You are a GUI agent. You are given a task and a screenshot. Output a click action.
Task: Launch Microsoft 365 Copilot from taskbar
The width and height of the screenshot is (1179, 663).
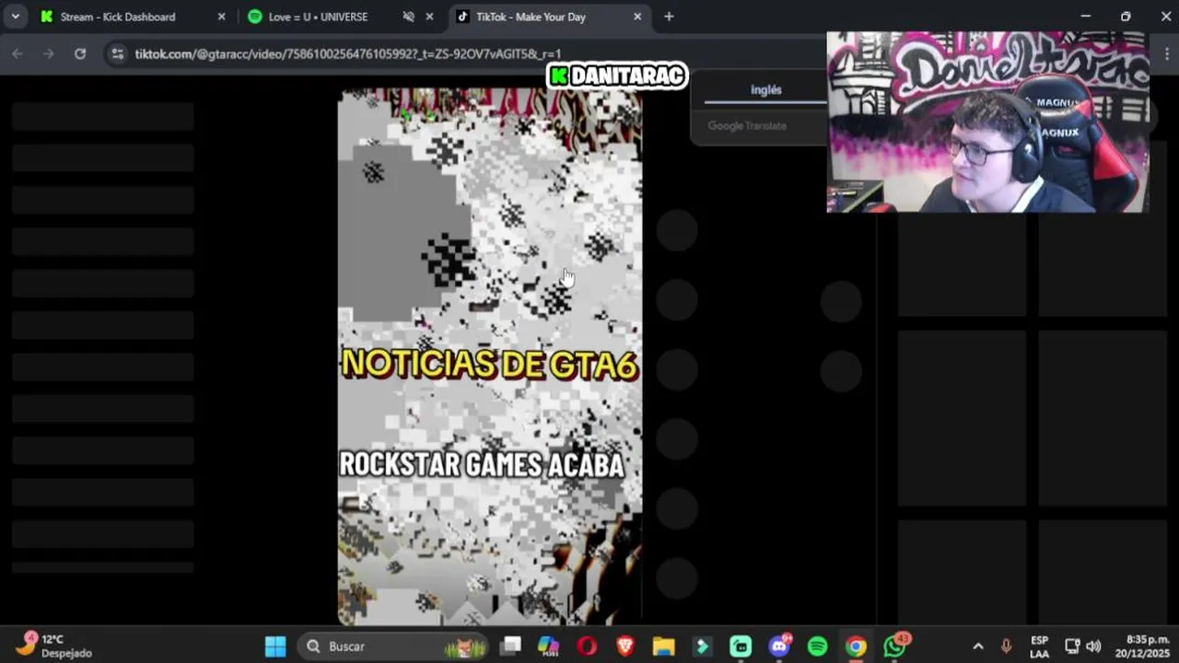[549, 646]
